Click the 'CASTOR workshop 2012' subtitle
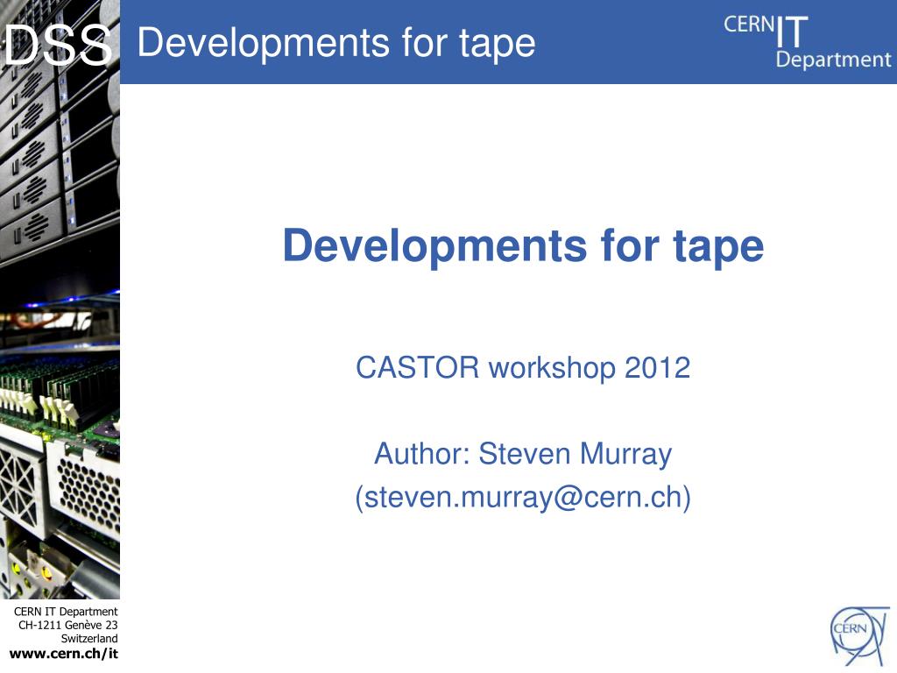This screenshot has height=673, width=897. click(x=523, y=367)
